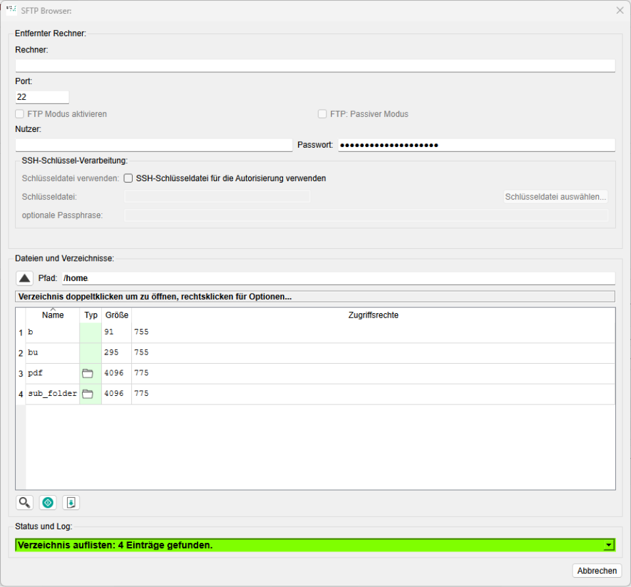Click the Rechner host input field

tap(315, 66)
